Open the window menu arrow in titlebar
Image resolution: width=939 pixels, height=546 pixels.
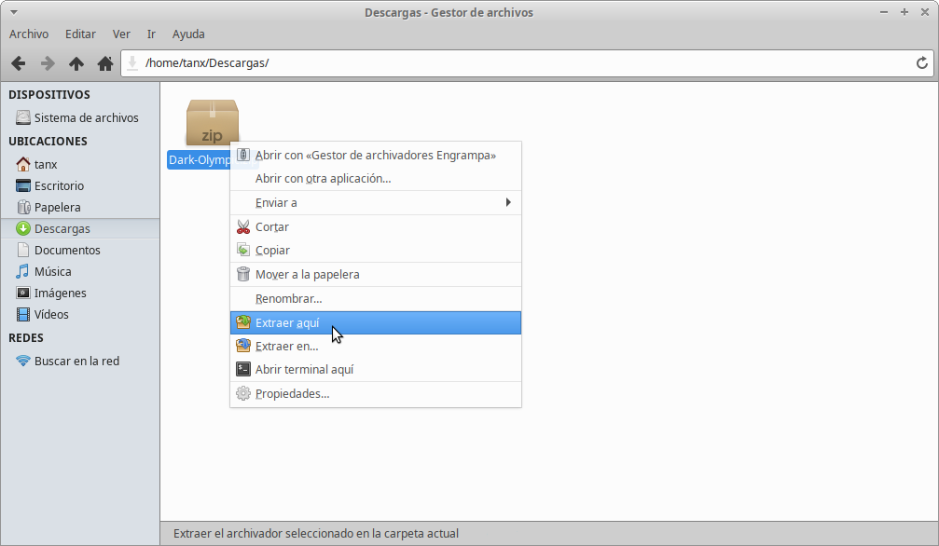[x=12, y=12]
